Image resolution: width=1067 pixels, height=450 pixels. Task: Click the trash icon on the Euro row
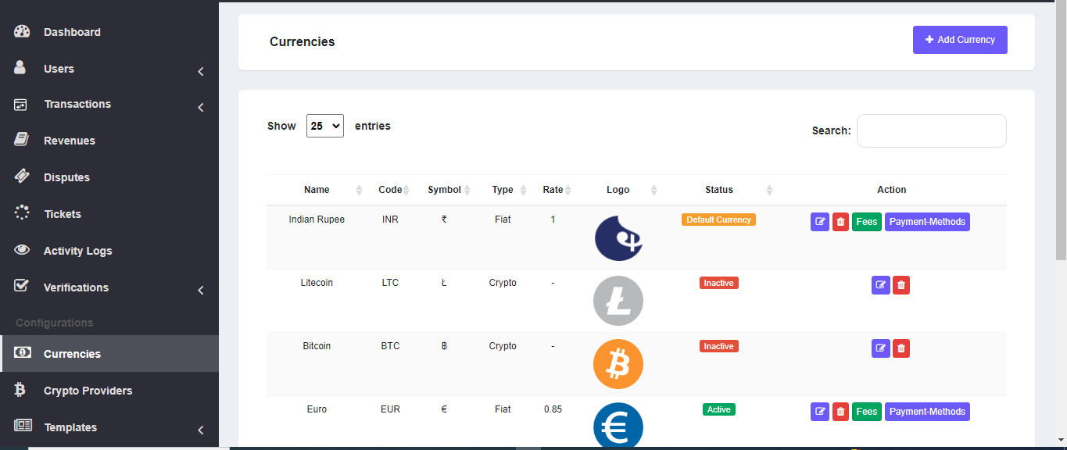[840, 411]
